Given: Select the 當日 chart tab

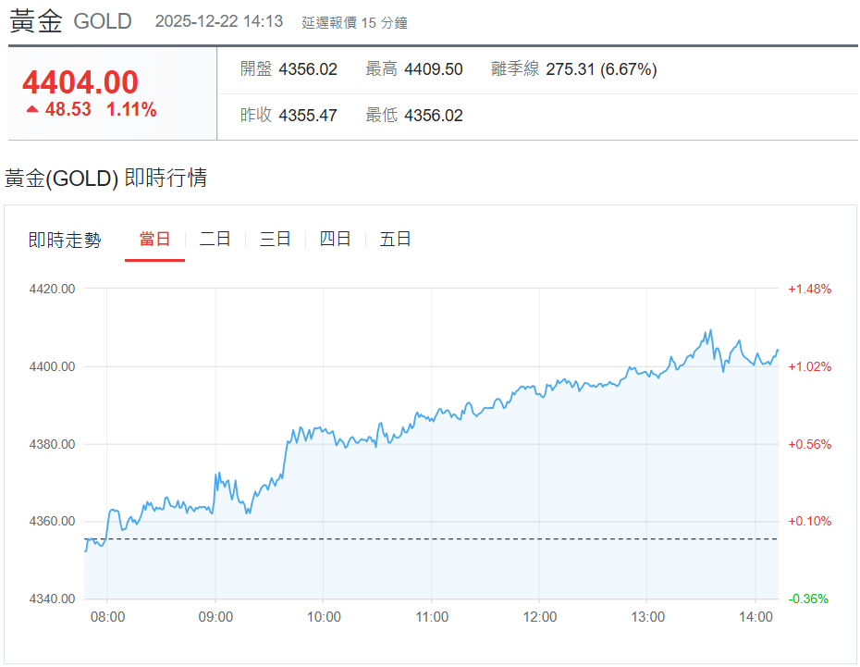Looking at the screenshot, I should [154, 239].
